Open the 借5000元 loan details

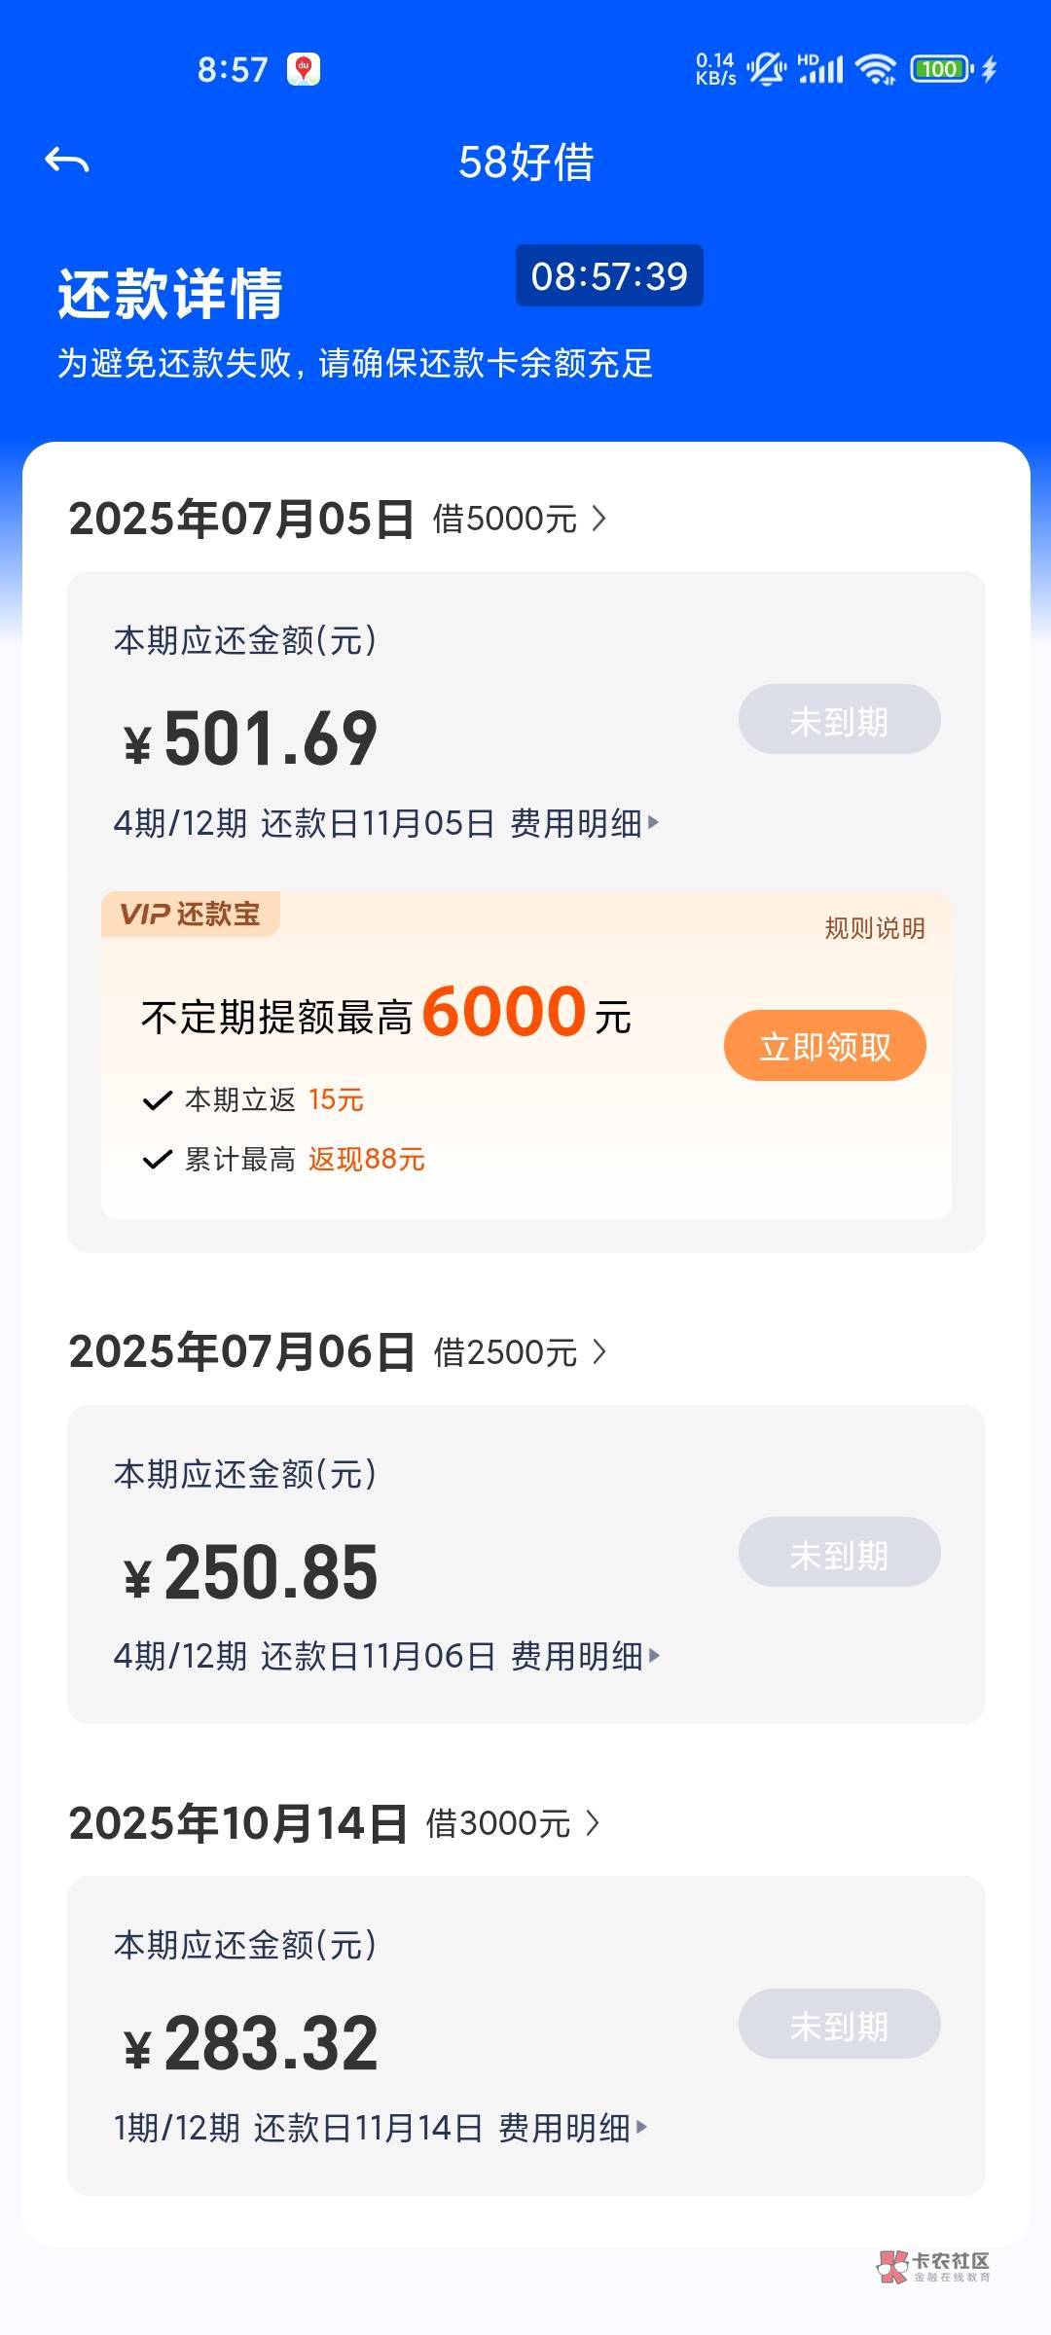(520, 519)
